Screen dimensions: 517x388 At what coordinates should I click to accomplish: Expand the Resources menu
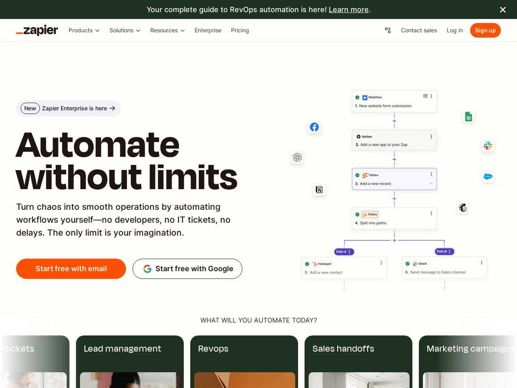(x=168, y=30)
